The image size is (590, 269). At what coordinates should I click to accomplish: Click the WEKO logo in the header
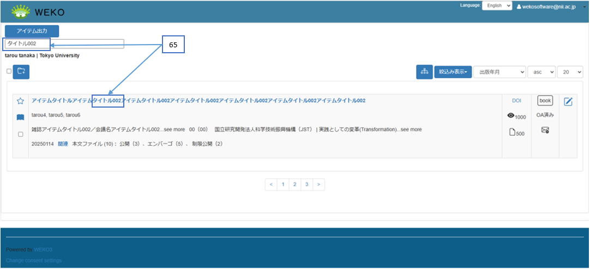coord(38,11)
